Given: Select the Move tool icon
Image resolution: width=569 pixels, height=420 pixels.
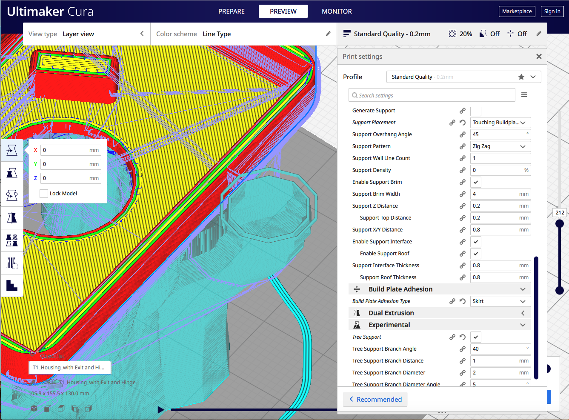Looking at the screenshot, I should coord(12,150).
